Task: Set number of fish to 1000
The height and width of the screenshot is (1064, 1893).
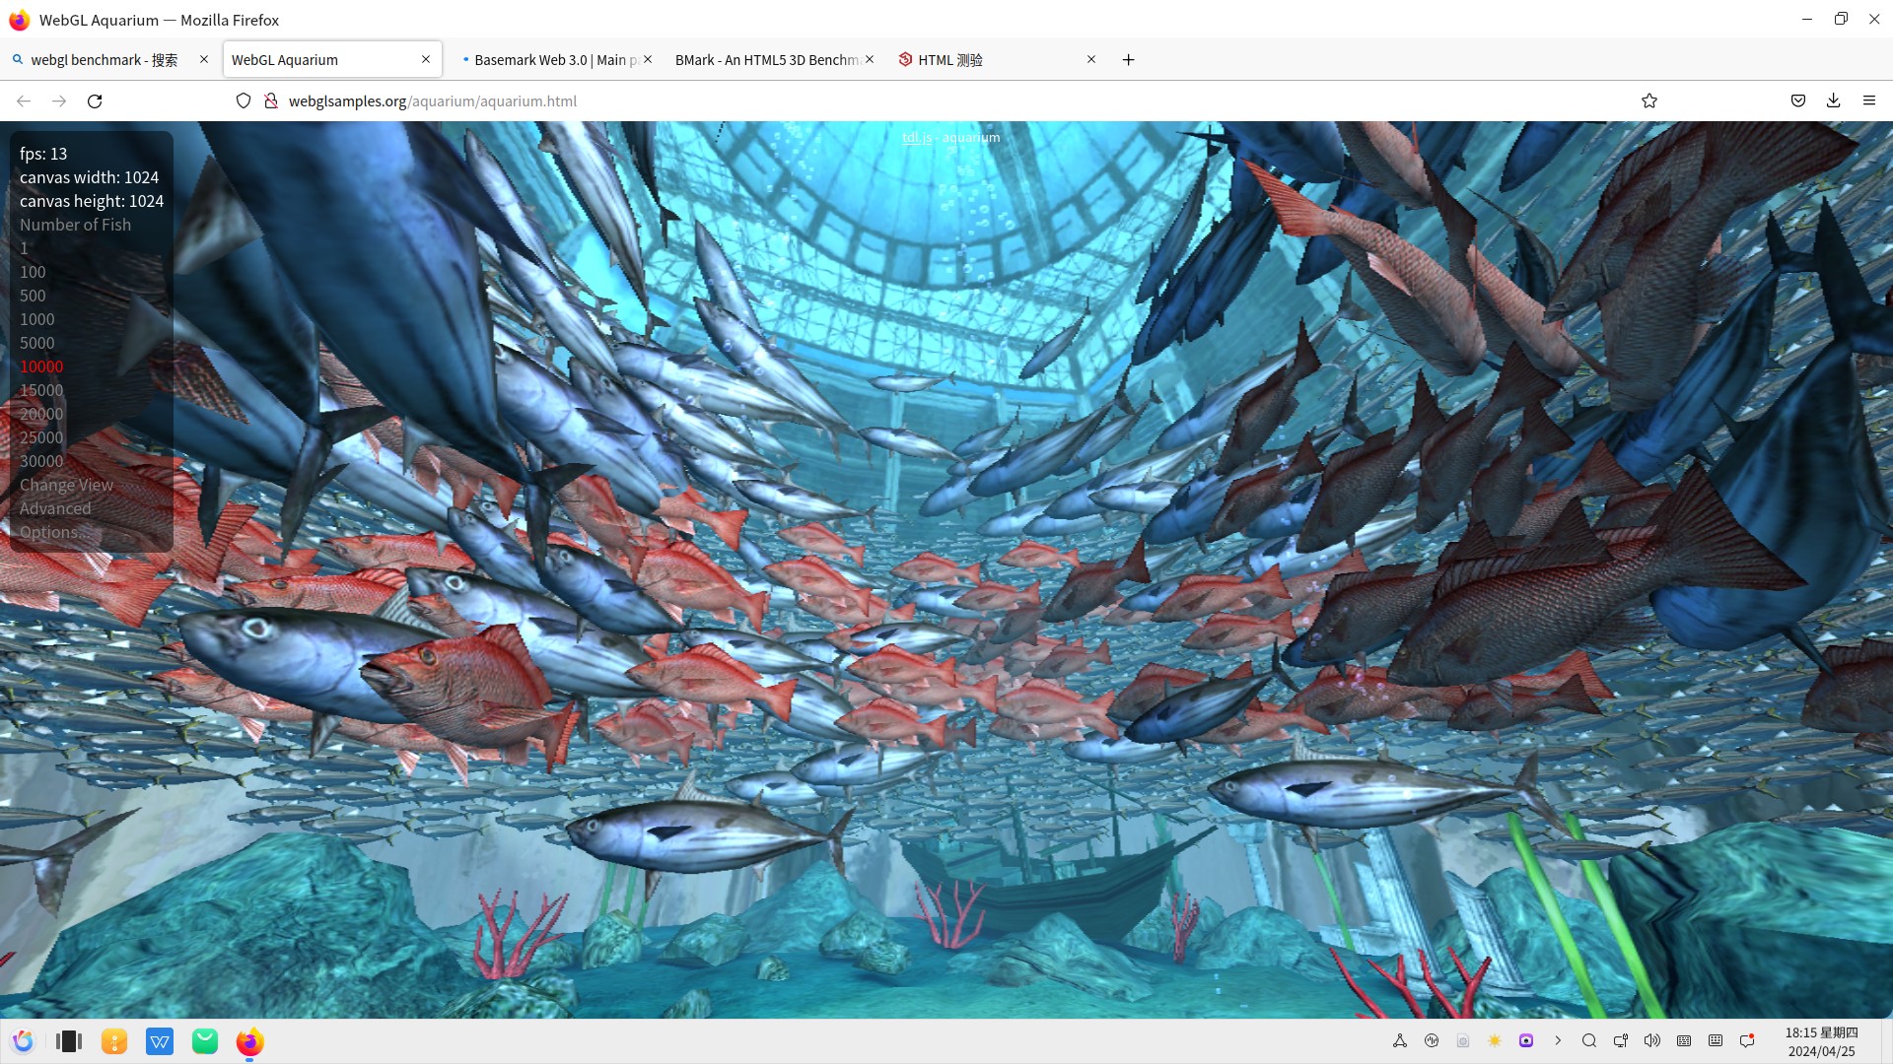Action: (x=37, y=319)
